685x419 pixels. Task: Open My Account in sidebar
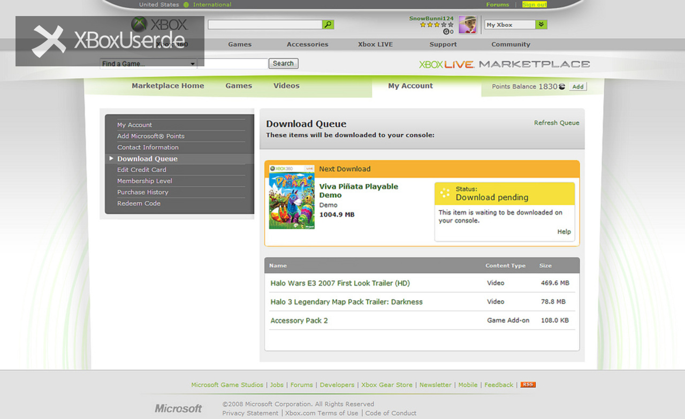[x=135, y=125]
